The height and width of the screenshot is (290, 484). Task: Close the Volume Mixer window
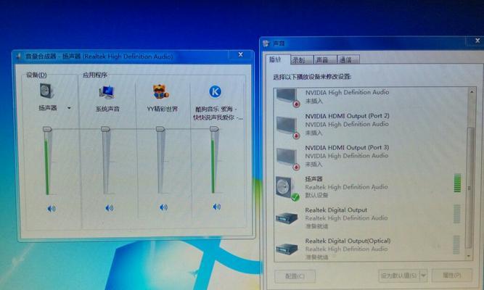pyautogui.click(x=241, y=54)
